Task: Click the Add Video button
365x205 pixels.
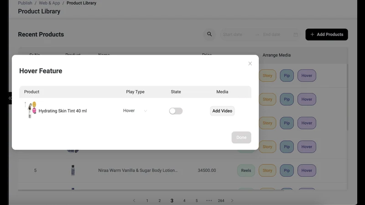Action: 222,111
